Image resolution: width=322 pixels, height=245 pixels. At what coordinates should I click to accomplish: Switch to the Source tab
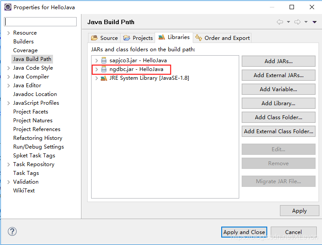click(x=104, y=38)
